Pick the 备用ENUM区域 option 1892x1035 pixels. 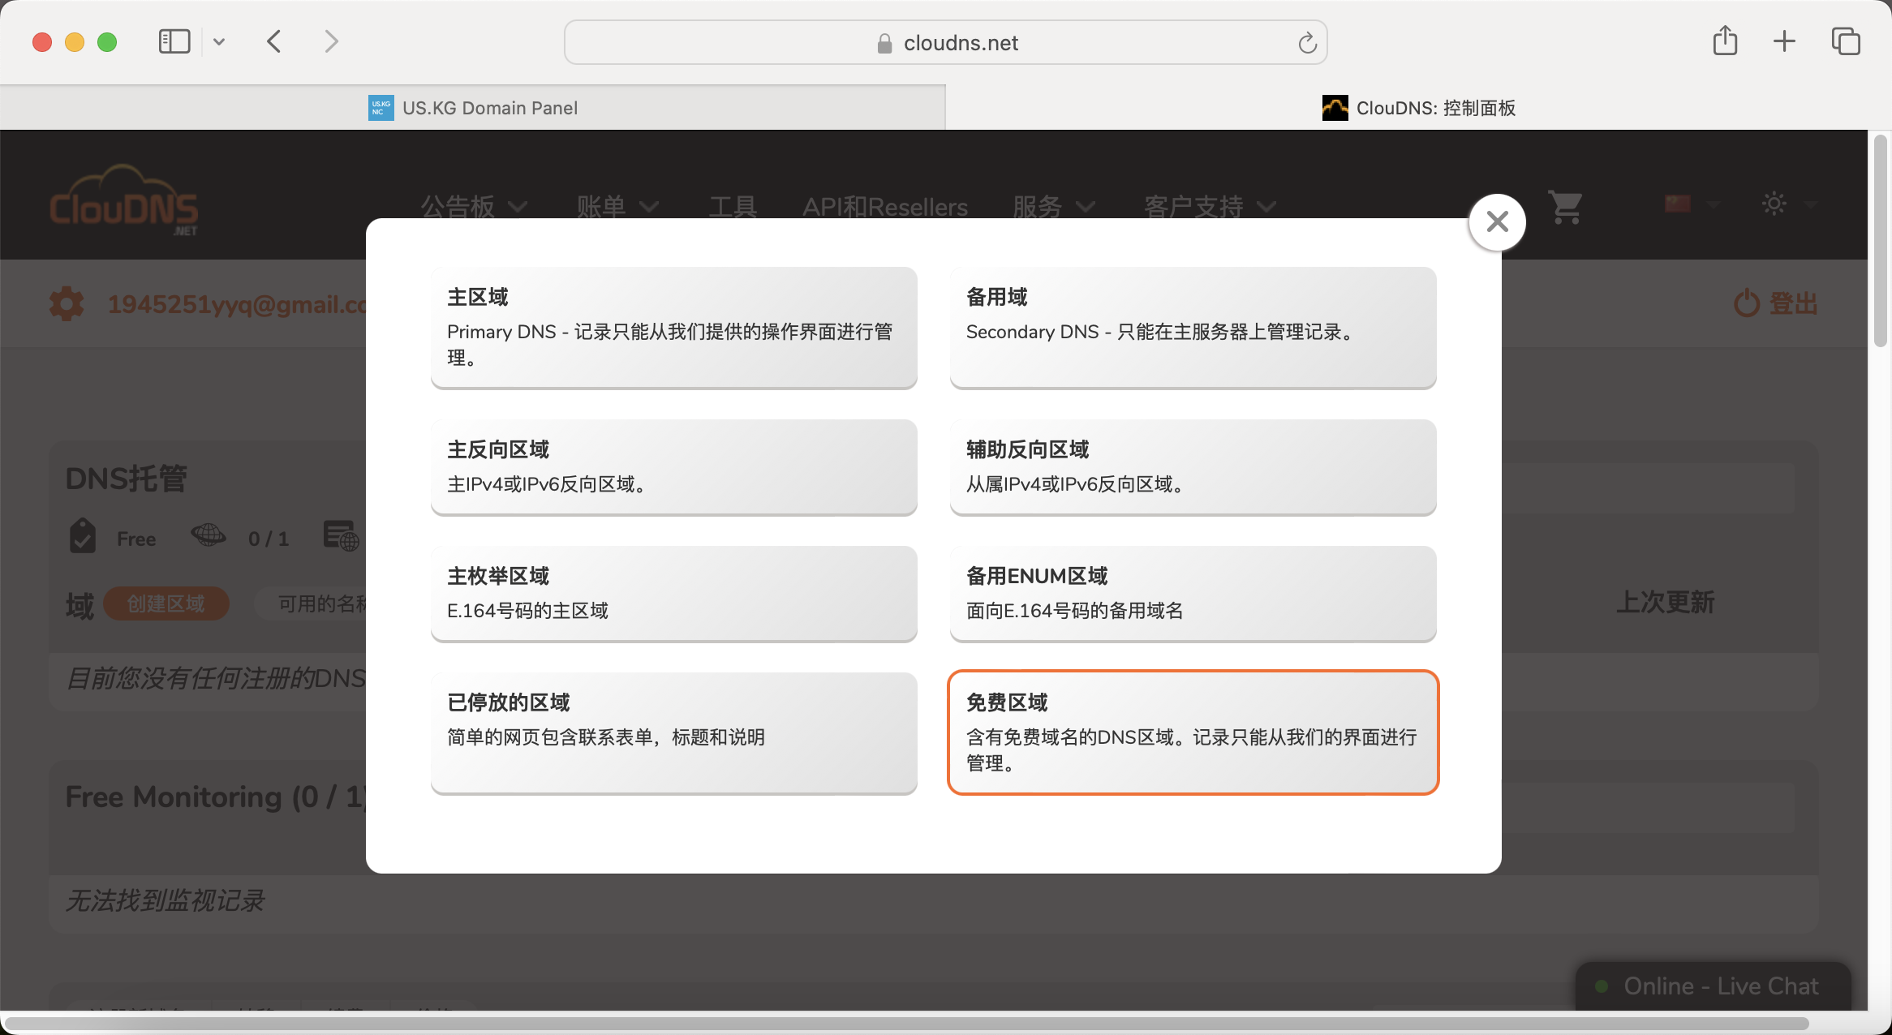coord(1193,593)
